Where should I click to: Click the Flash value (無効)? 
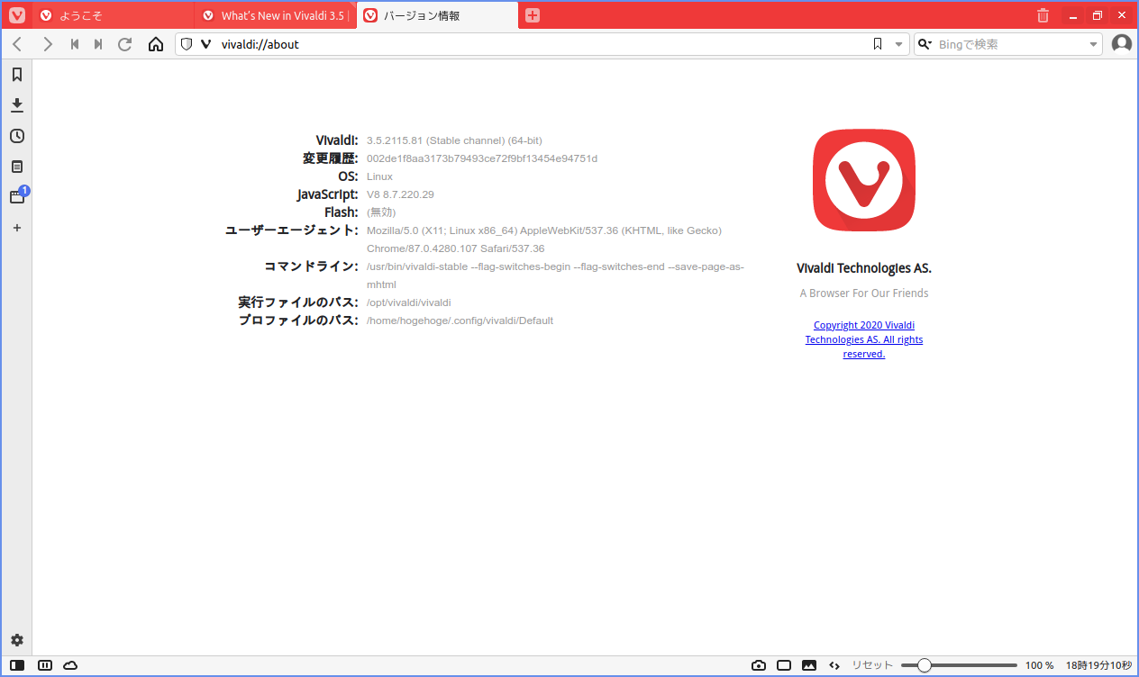click(381, 212)
